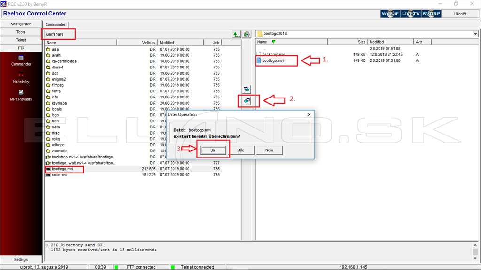Select the radio.mvi file icon
The image size is (481, 270).
[48, 175]
